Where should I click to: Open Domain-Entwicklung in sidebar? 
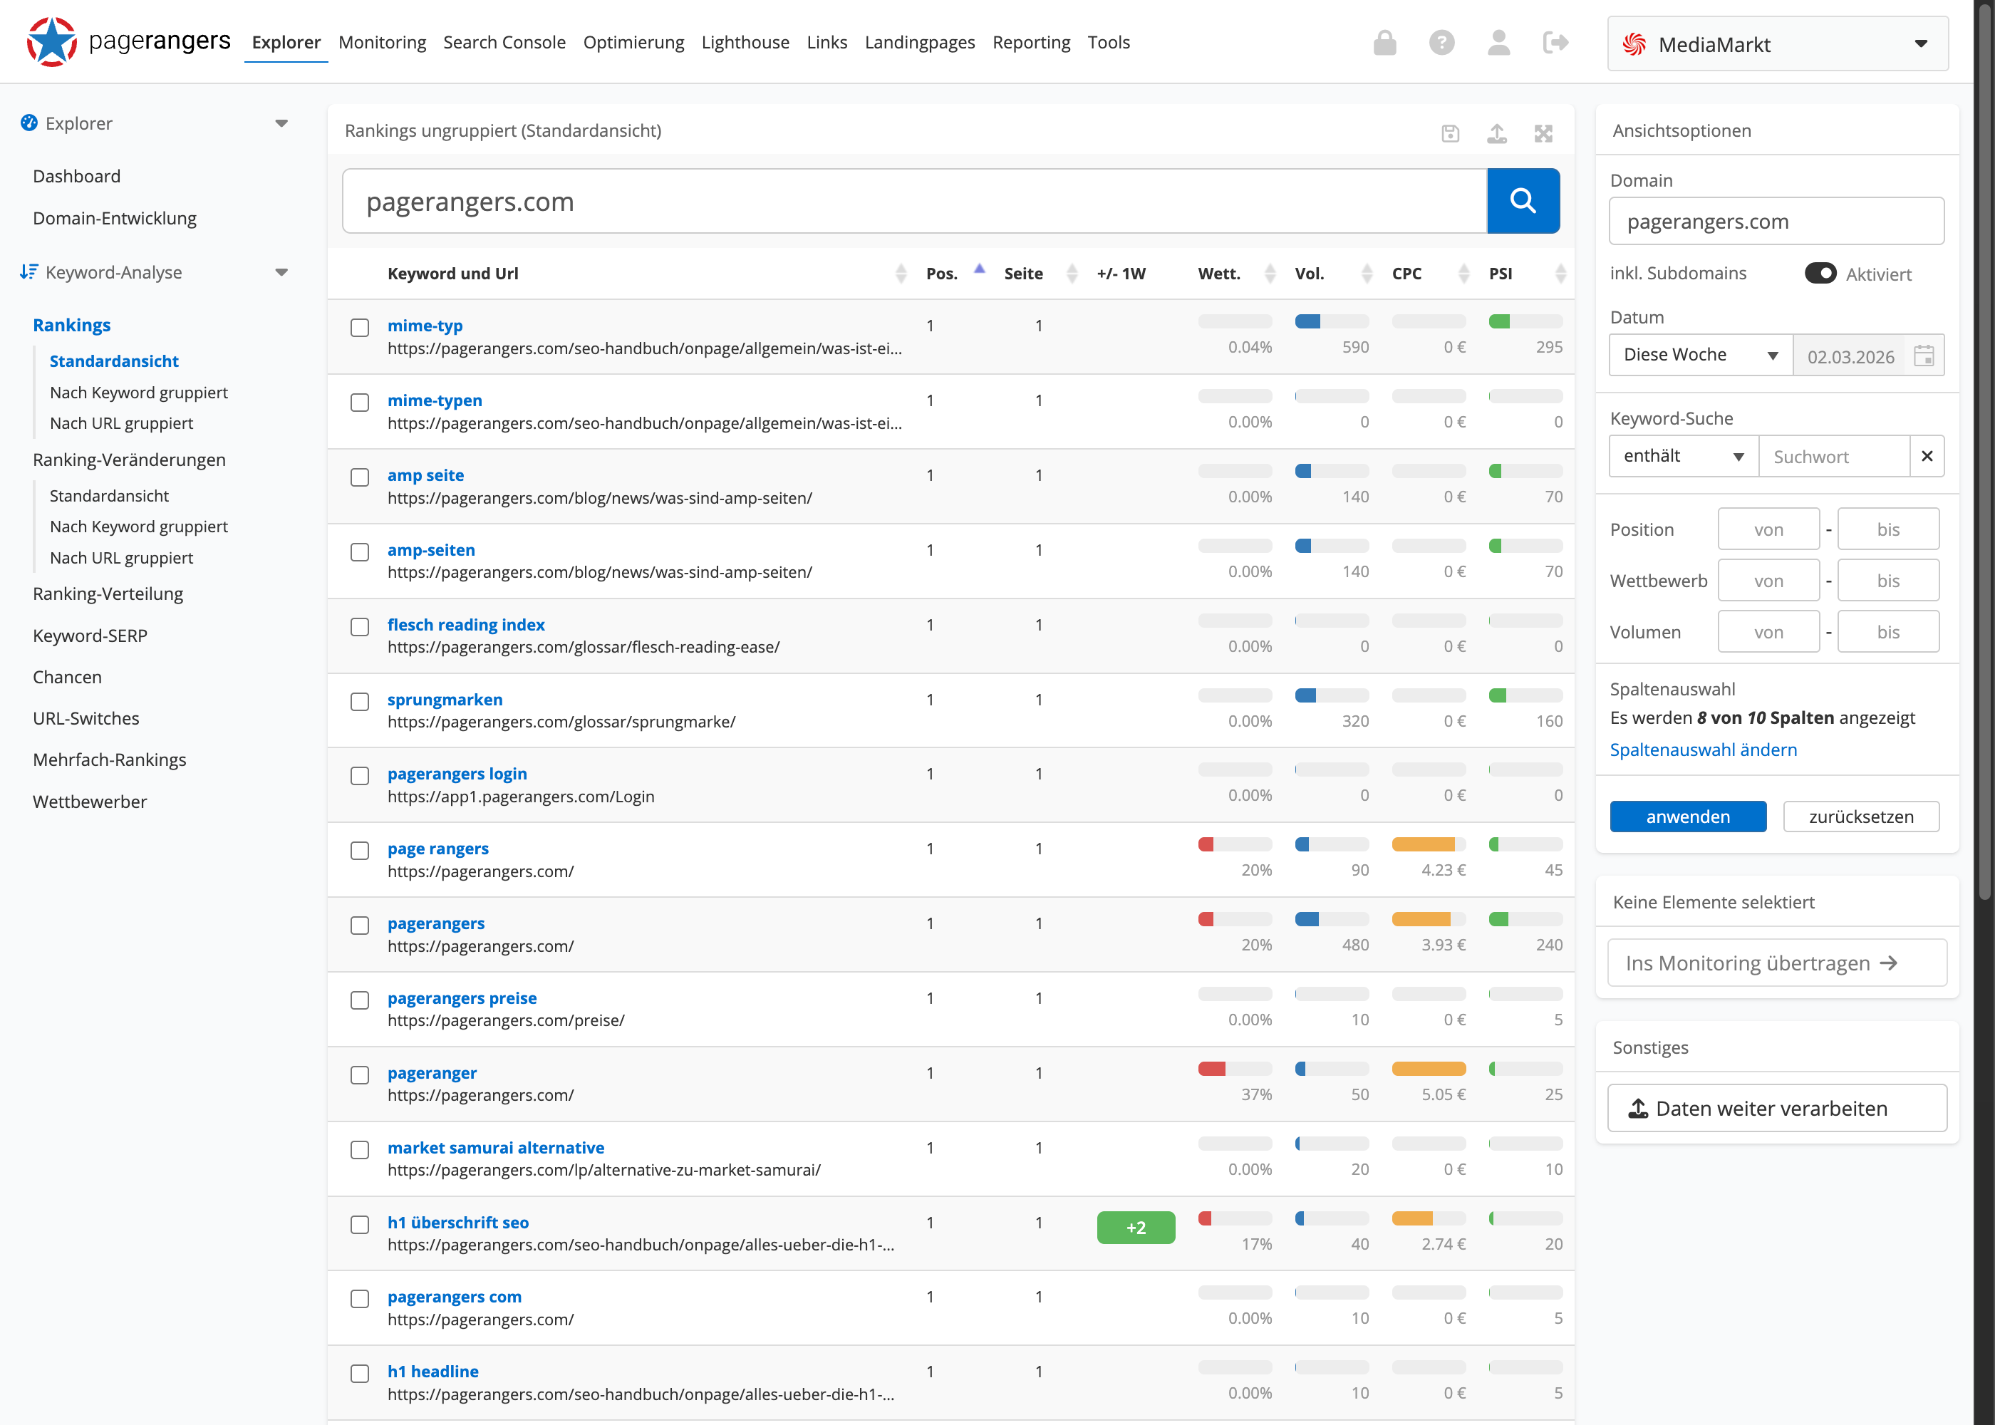click(x=114, y=217)
